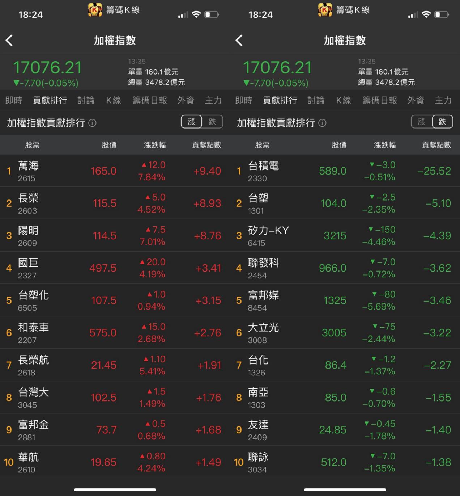460x496 pixels.
Task: Open stock row 國巨 2327
Action: pos(115,268)
